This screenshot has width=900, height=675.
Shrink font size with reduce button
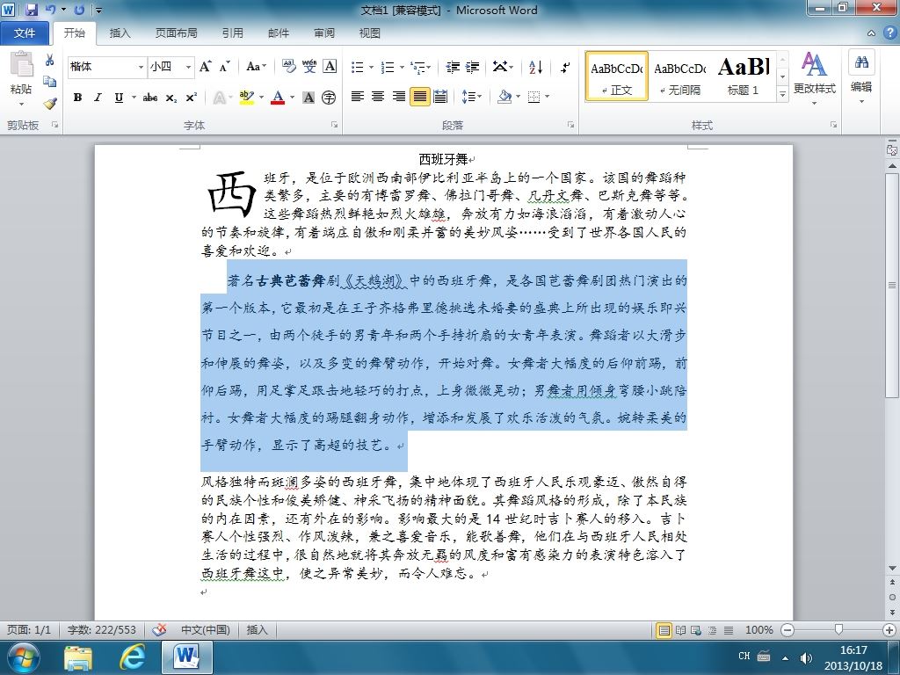[224, 67]
